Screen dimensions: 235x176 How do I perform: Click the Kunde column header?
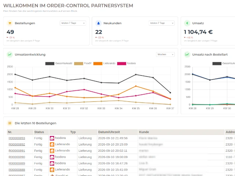point(181,132)
